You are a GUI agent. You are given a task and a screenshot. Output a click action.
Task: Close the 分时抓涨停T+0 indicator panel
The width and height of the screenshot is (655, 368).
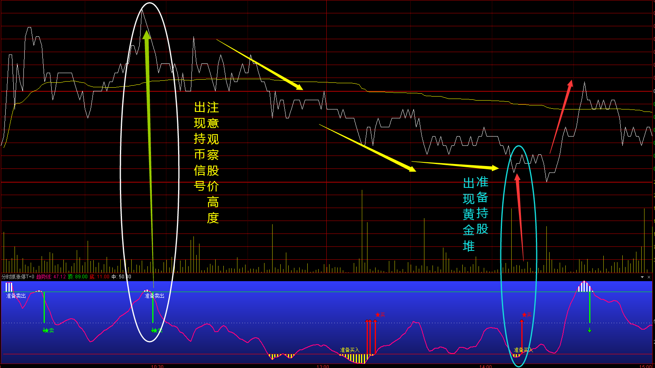[649, 277]
